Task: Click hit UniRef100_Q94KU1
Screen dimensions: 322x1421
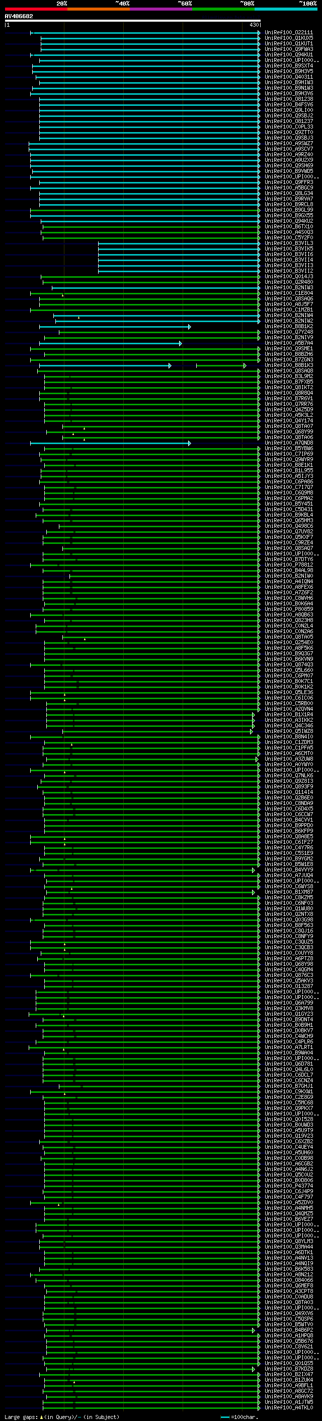Action: click(289, 54)
